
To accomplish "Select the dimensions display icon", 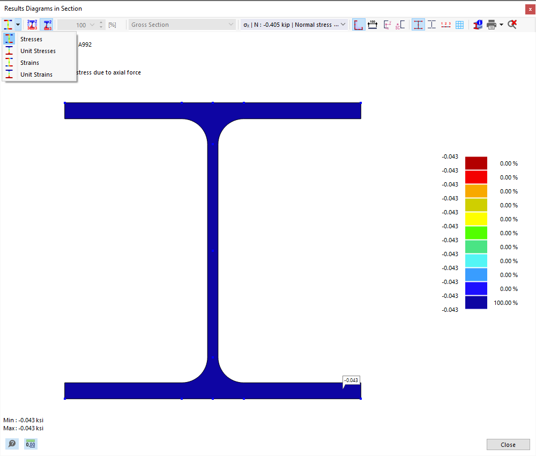I will pos(373,25).
